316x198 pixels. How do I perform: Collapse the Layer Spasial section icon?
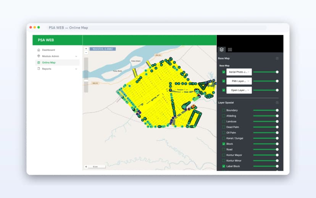(277, 102)
